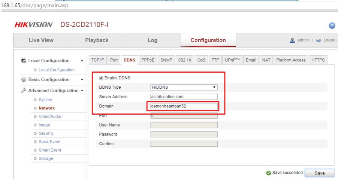
Task: Click the Local Configuration monitor icon
Action: pos(23,61)
